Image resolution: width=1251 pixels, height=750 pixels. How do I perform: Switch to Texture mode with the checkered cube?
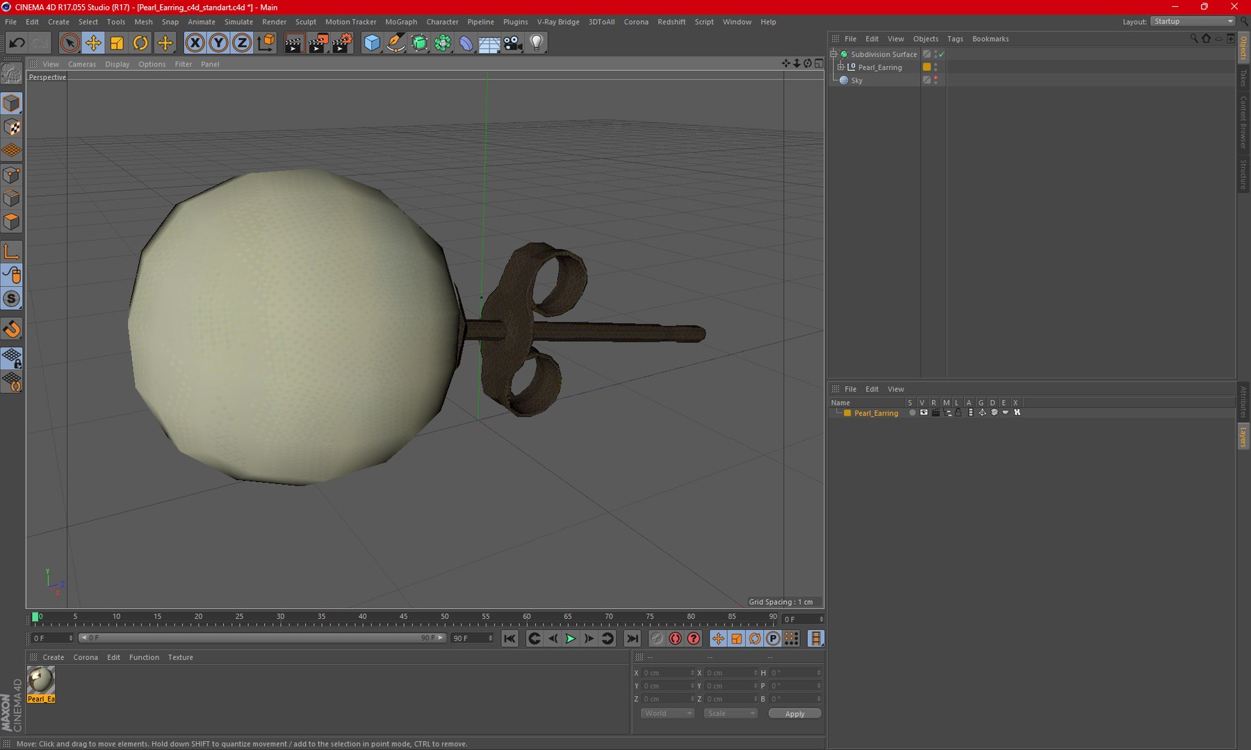[12, 127]
